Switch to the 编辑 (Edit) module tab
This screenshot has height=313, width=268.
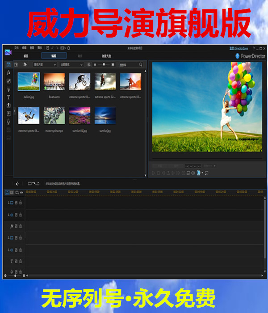(54, 56)
